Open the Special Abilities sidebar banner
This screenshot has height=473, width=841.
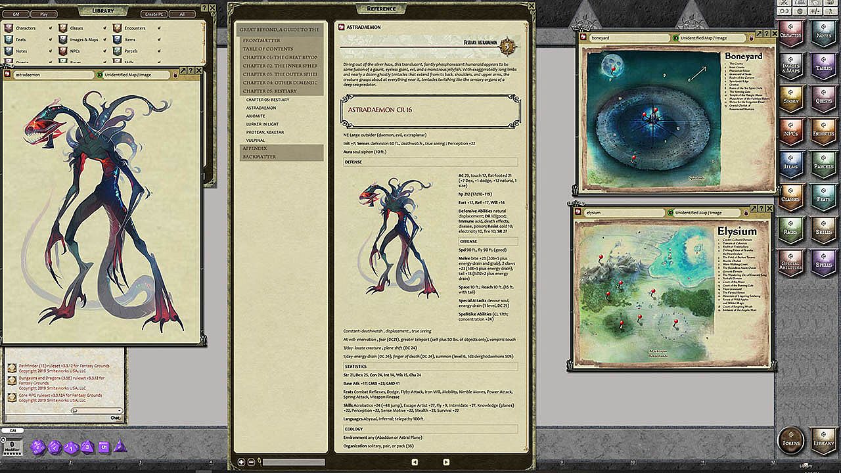pyautogui.click(x=791, y=263)
